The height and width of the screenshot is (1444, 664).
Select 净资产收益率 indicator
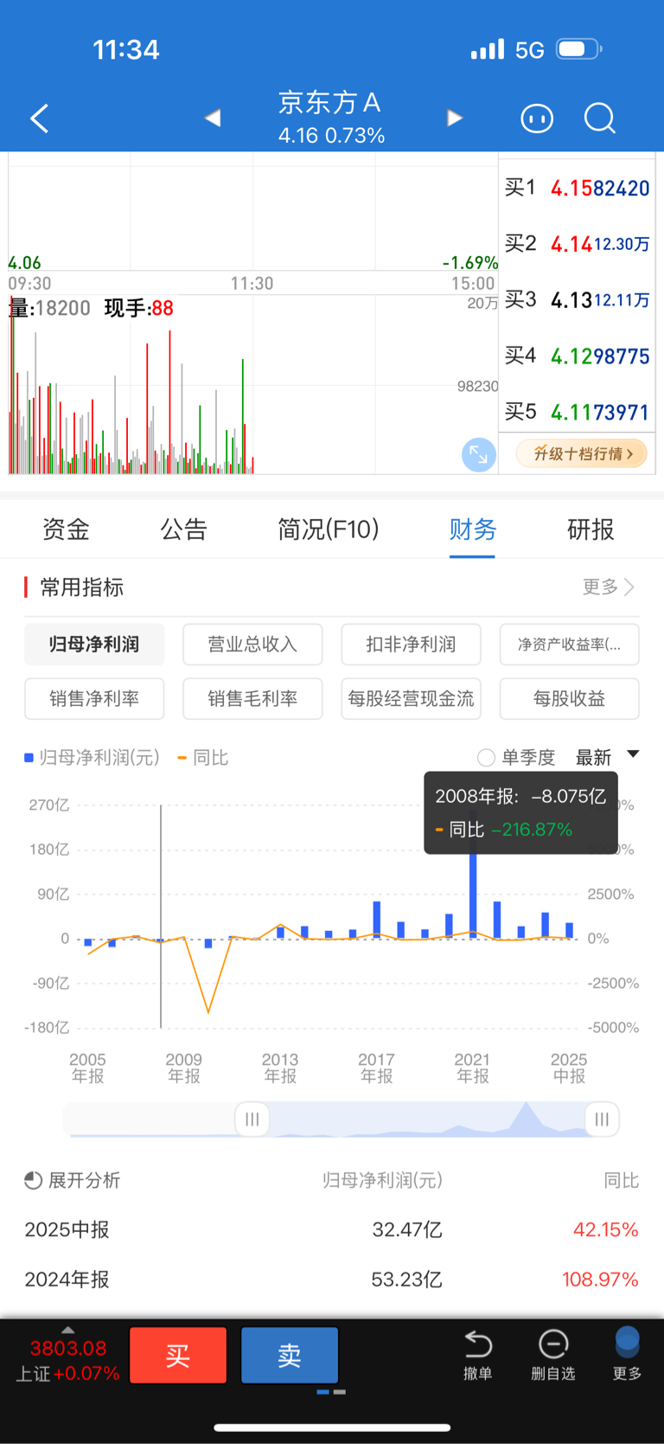(569, 644)
